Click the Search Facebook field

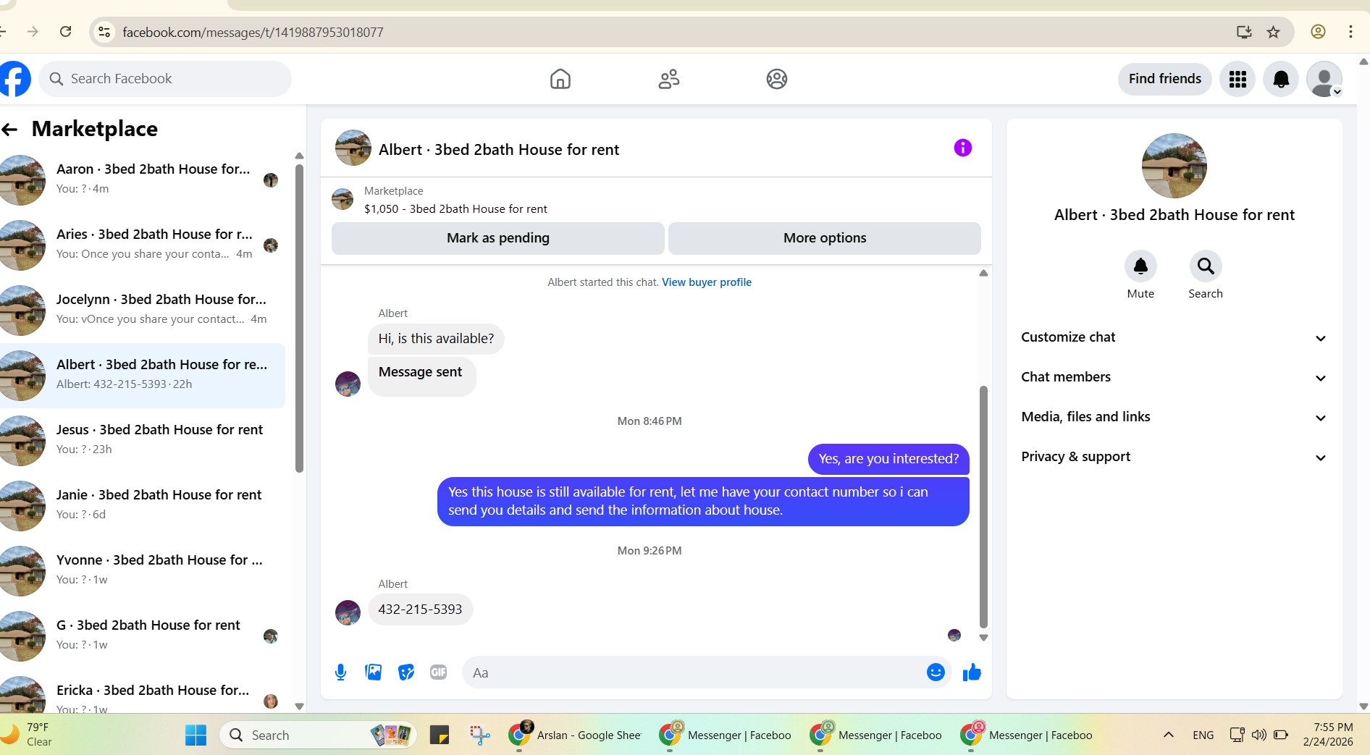click(x=165, y=79)
